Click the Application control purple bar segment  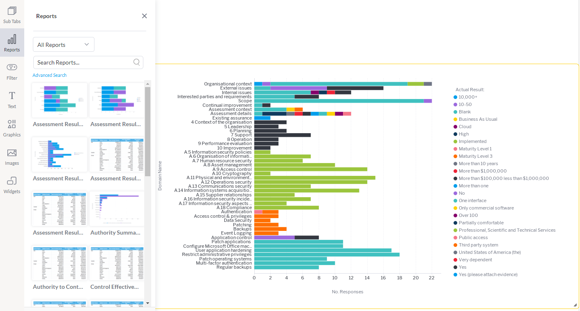pyautogui.click(x=274, y=237)
